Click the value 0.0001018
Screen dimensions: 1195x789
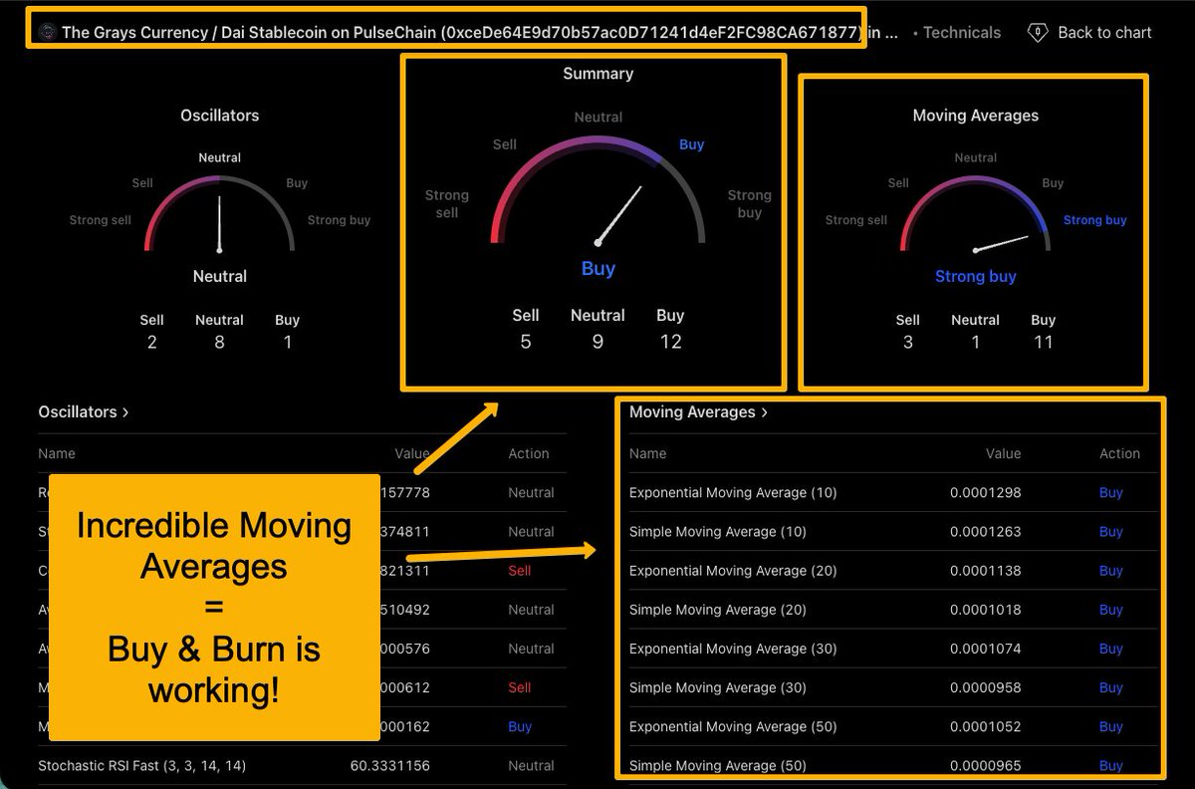[x=985, y=609]
